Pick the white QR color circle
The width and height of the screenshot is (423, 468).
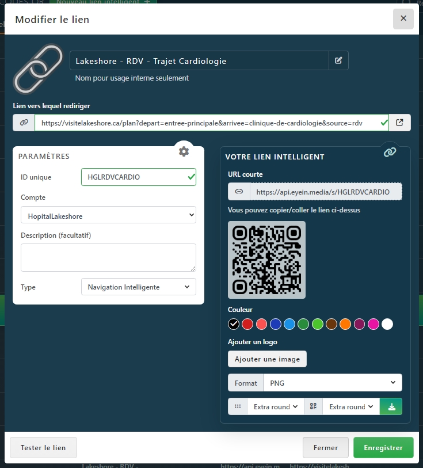[x=387, y=324]
